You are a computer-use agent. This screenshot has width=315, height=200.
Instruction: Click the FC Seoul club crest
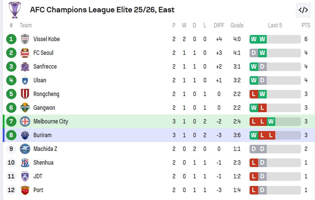point(25,53)
